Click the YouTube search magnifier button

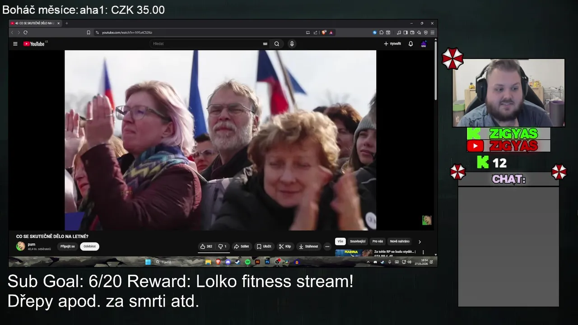click(x=277, y=44)
